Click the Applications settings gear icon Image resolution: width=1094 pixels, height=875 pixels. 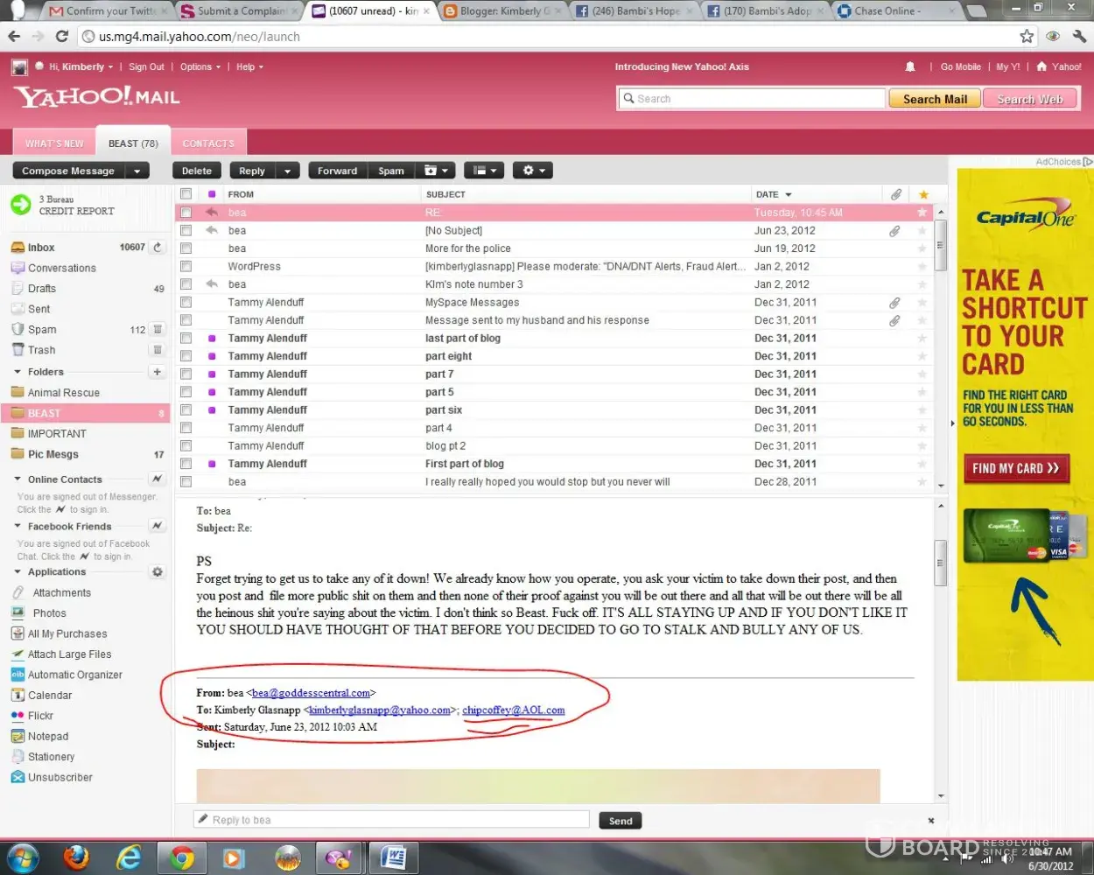[158, 572]
